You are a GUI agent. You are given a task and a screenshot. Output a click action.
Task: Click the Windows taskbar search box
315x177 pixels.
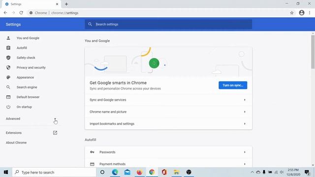[54, 172]
